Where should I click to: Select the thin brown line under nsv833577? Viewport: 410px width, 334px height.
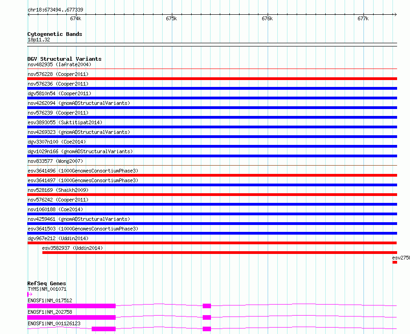coord(212,165)
